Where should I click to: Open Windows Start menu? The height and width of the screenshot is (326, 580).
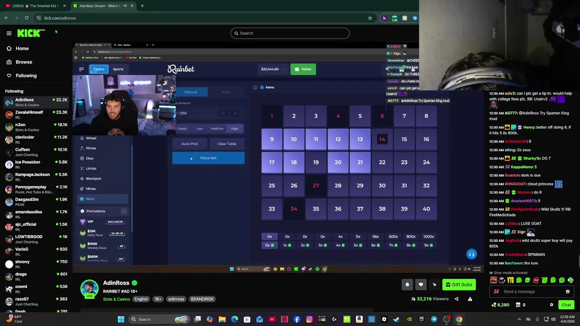click(x=121, y=319)
